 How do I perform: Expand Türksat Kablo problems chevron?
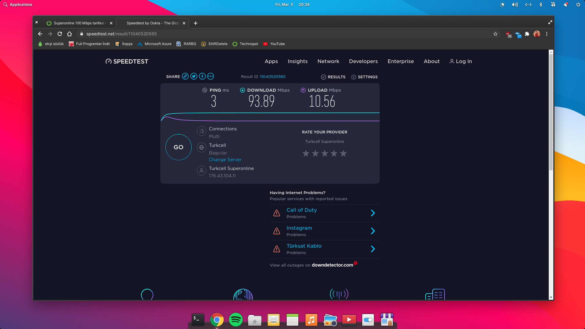(373, 249)
